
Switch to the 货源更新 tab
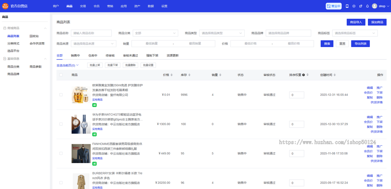(172, 56)
